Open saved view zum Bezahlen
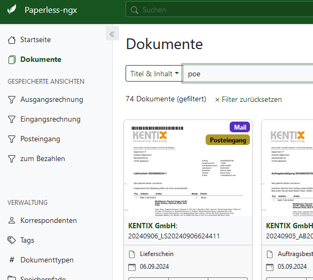This screenshot has width=313, height=280. click(x=43, y=158)
